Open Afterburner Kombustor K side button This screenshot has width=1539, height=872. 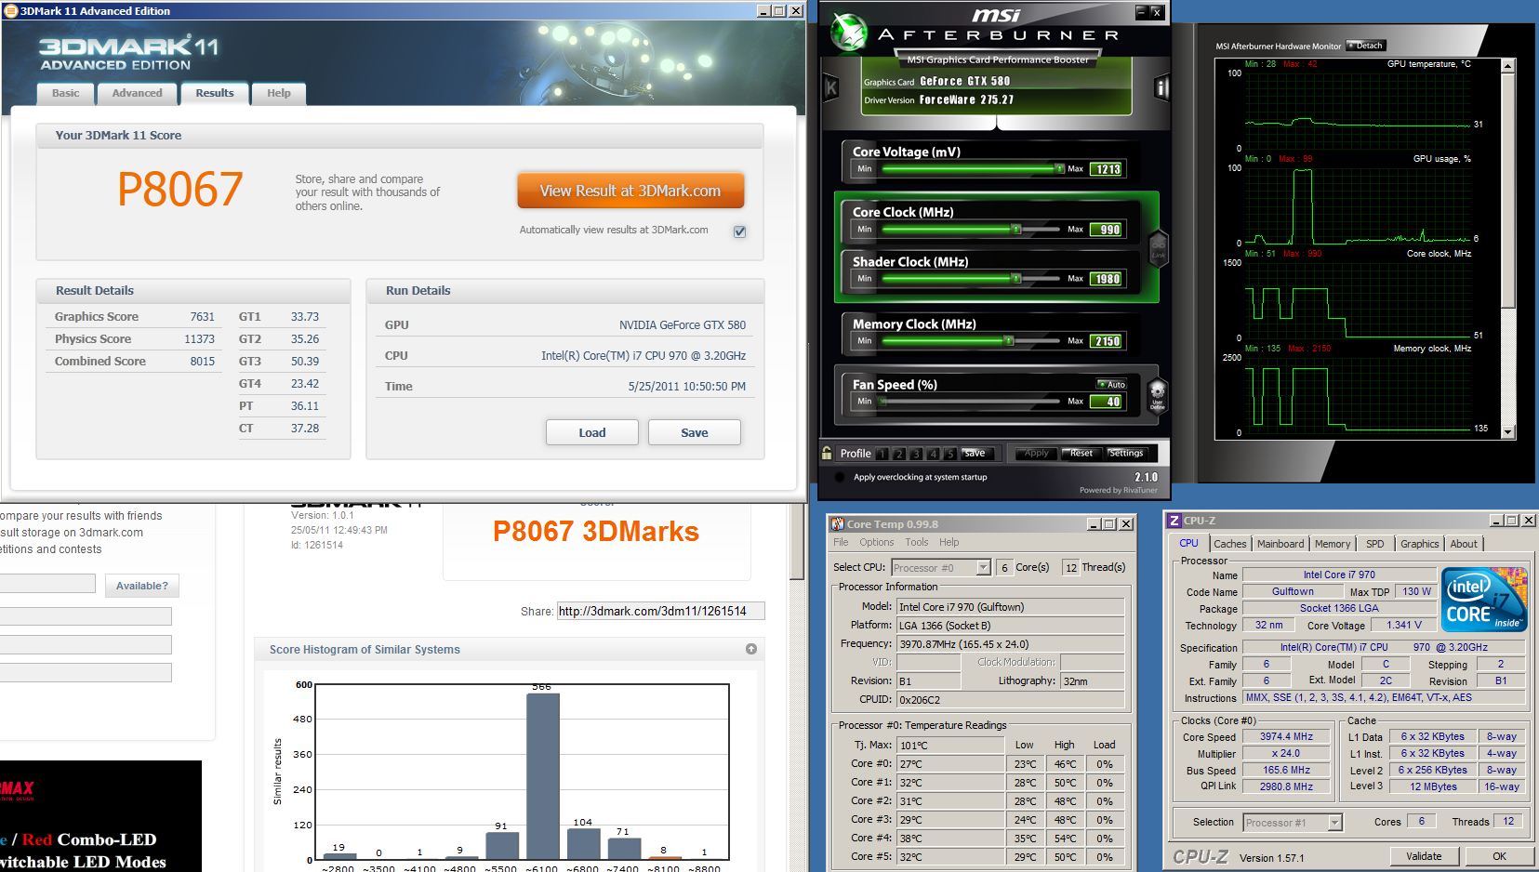pos(831,88)
